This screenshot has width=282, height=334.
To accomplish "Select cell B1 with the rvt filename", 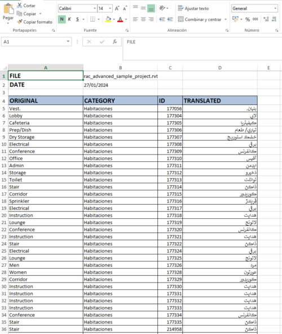I will tap(121, 76).
